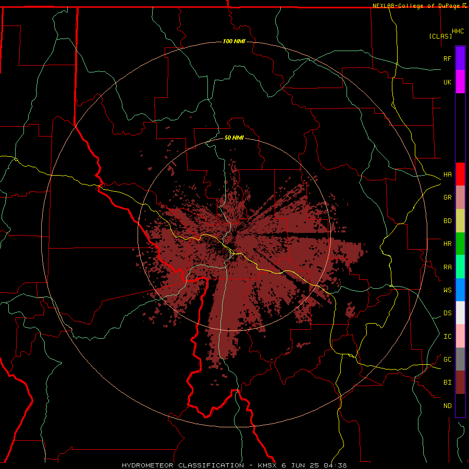The image size is (469, 469).
Task: Click the BI dark red legend swatch
Action: [x=460, y=382]
